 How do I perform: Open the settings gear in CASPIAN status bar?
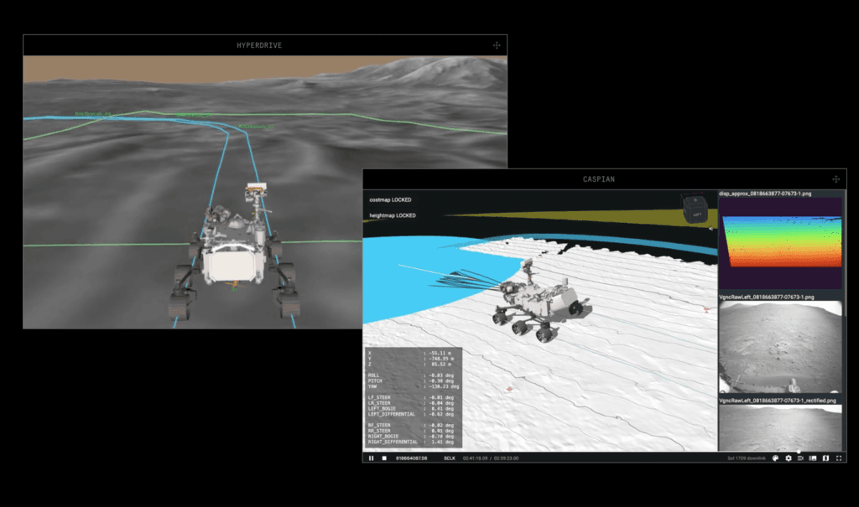788,458
